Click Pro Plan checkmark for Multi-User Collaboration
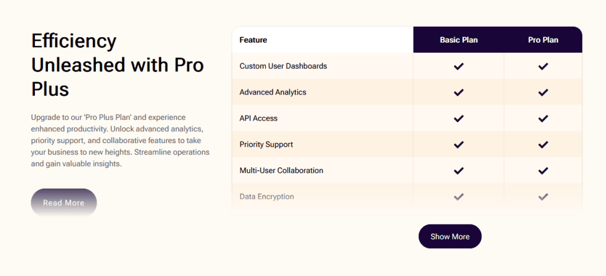Image resolution: width=606 pixels, height=276 pixels. (543, 170)
